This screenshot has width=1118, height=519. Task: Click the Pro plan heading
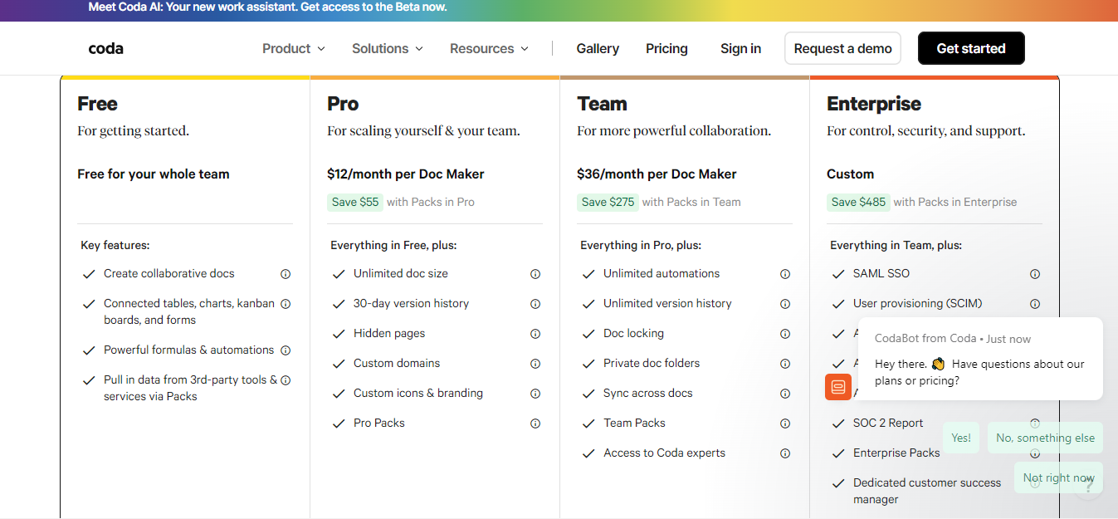coord(343,104)
